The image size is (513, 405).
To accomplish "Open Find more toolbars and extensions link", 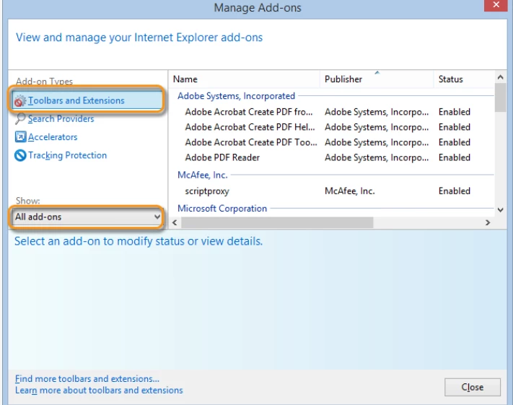I will click(87, 379).
